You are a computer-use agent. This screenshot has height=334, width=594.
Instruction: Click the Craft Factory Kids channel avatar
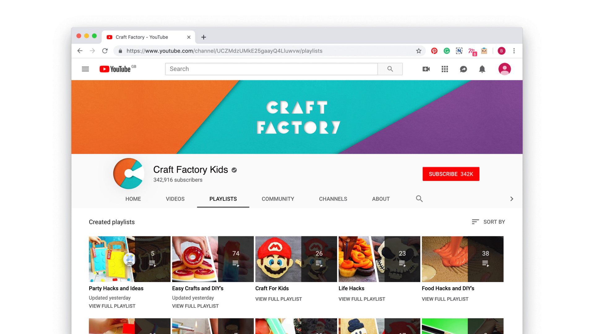coord(129,173)
